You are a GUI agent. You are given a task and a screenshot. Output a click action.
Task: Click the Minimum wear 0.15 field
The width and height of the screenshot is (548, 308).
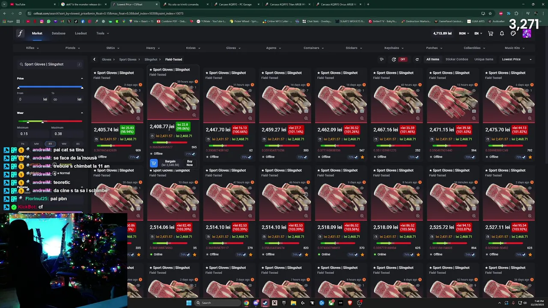tap(32, 133)
